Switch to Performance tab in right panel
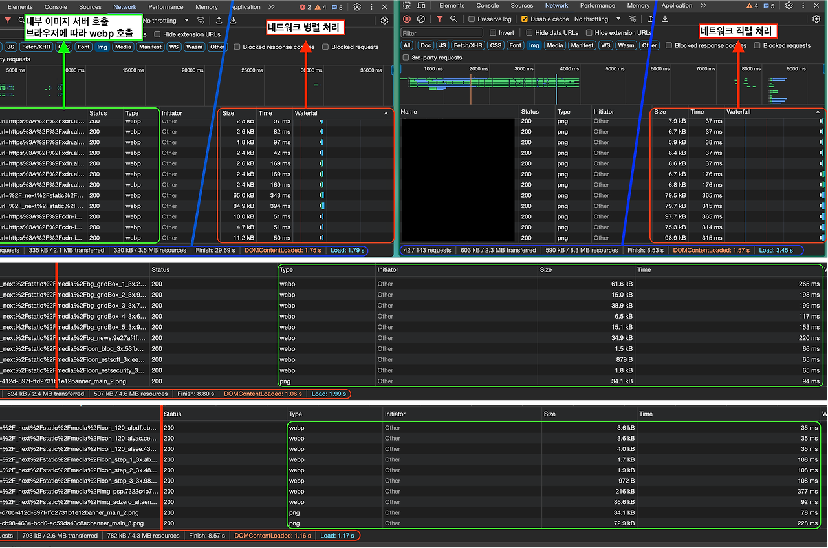Screen dimensions: 828x548 click(x=597, y=6)
